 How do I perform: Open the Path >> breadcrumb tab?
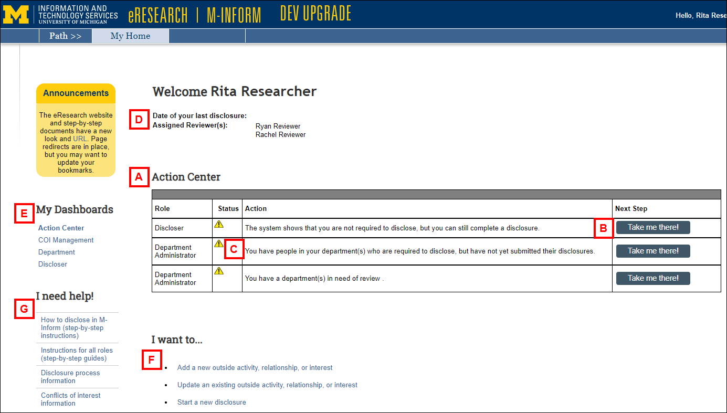[x=66, y=36]
